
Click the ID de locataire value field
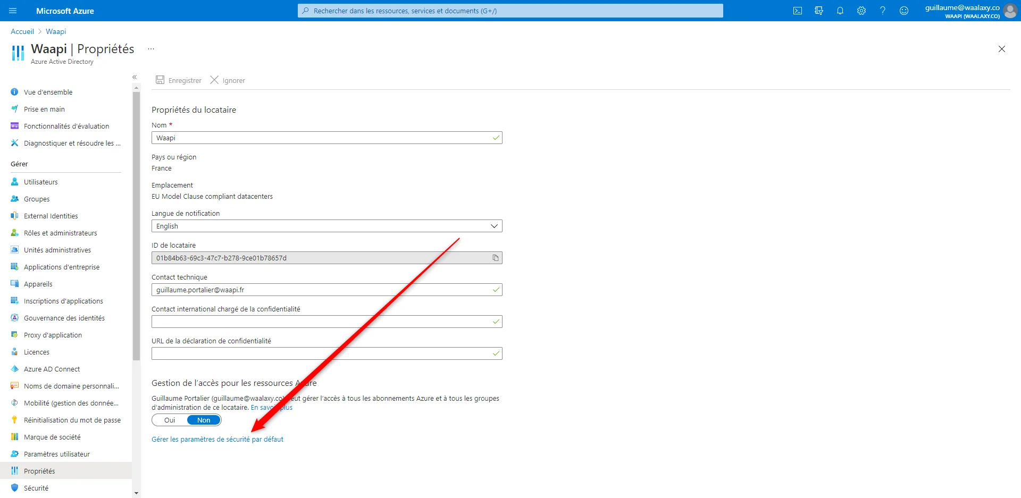(327, 258)
